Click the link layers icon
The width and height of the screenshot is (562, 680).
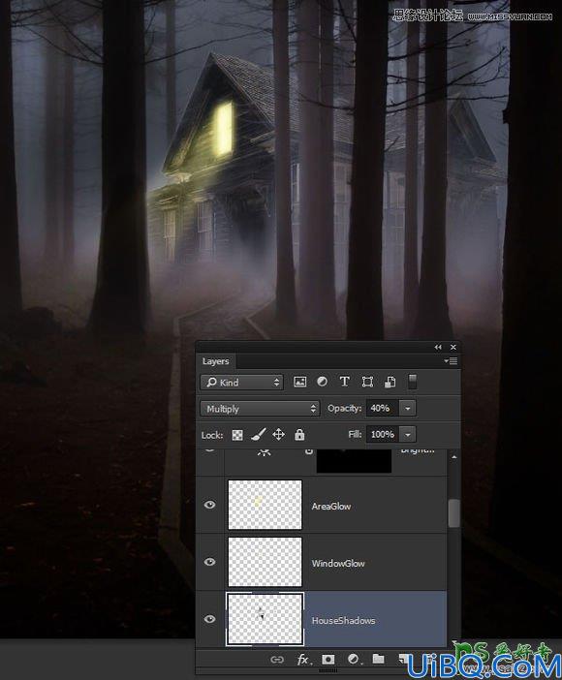click(277, 660)
